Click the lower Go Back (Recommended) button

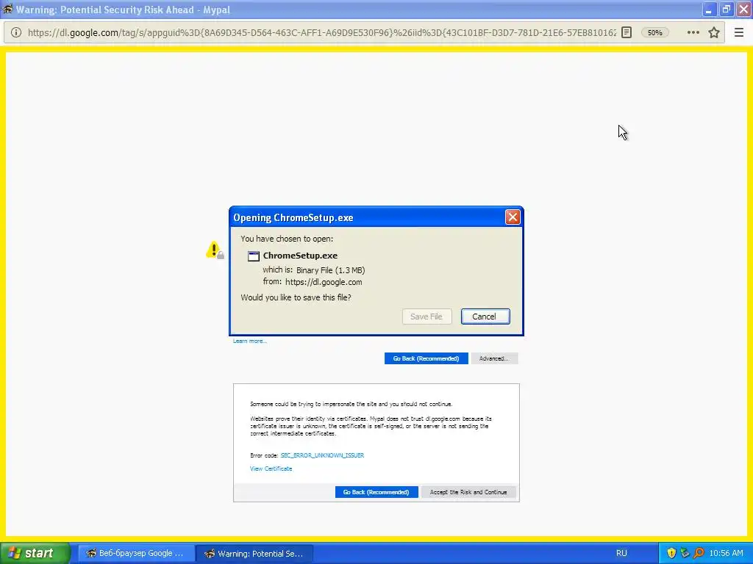[376, 492]
